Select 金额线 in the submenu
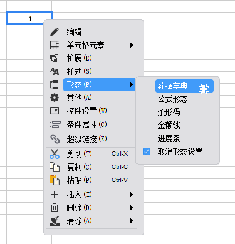Viewport: 235px width, 244px height. [x=169, y=125]
